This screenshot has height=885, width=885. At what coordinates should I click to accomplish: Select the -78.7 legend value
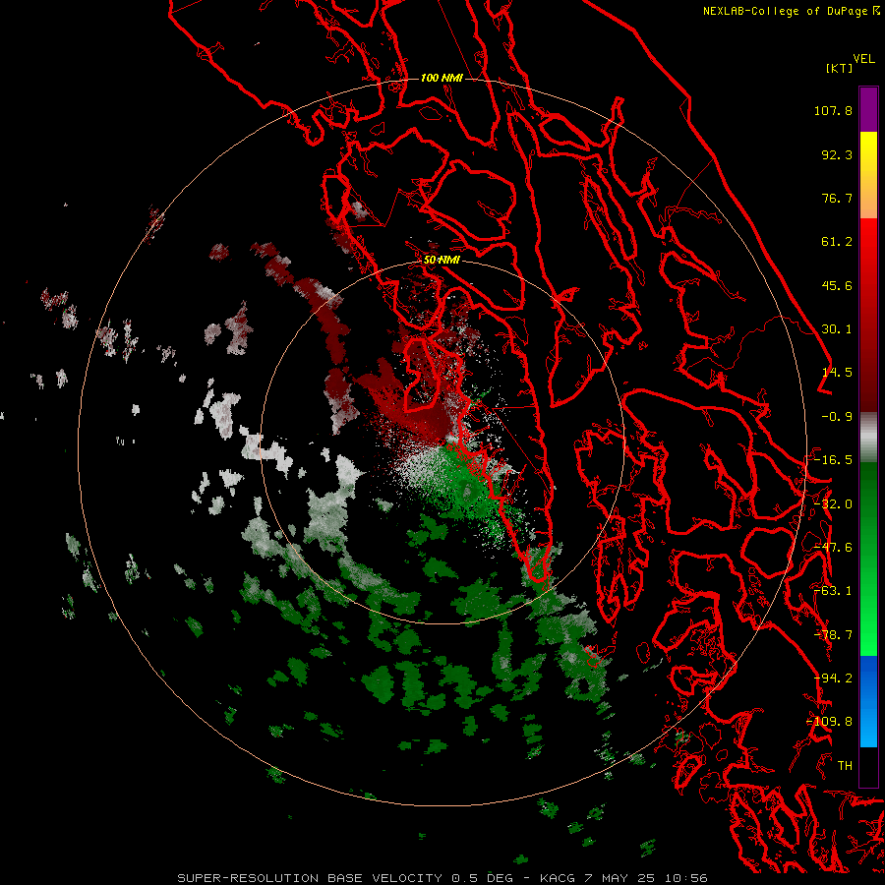833,635
